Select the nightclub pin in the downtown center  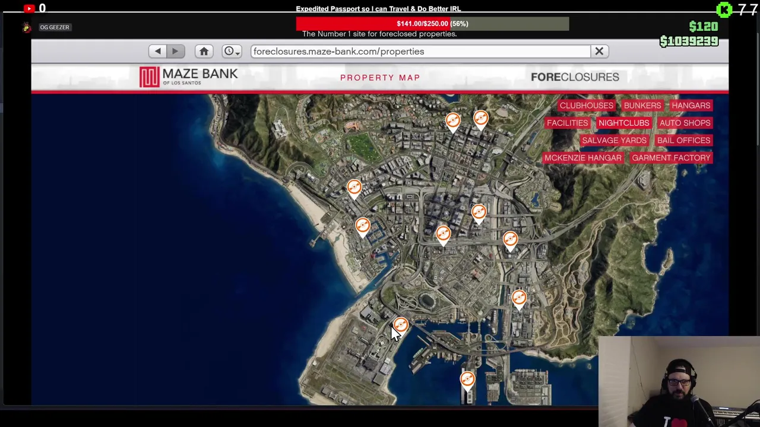point(479,213)
